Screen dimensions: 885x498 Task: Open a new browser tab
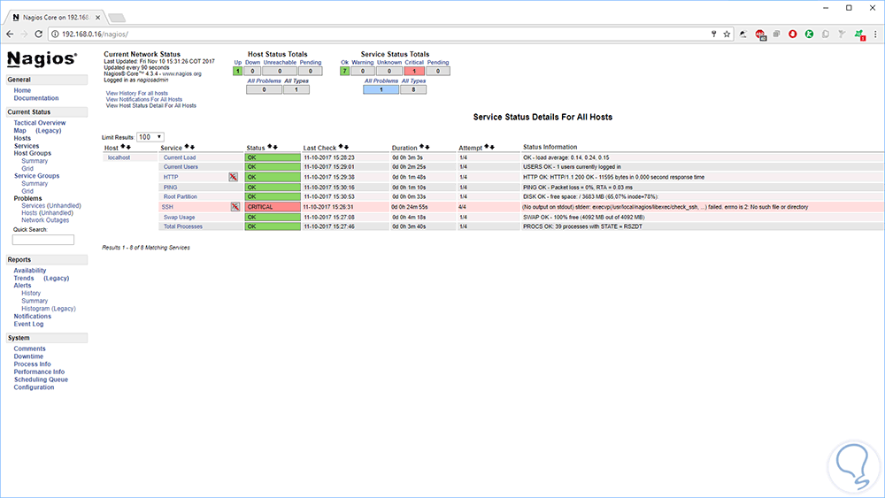point(116,18)
